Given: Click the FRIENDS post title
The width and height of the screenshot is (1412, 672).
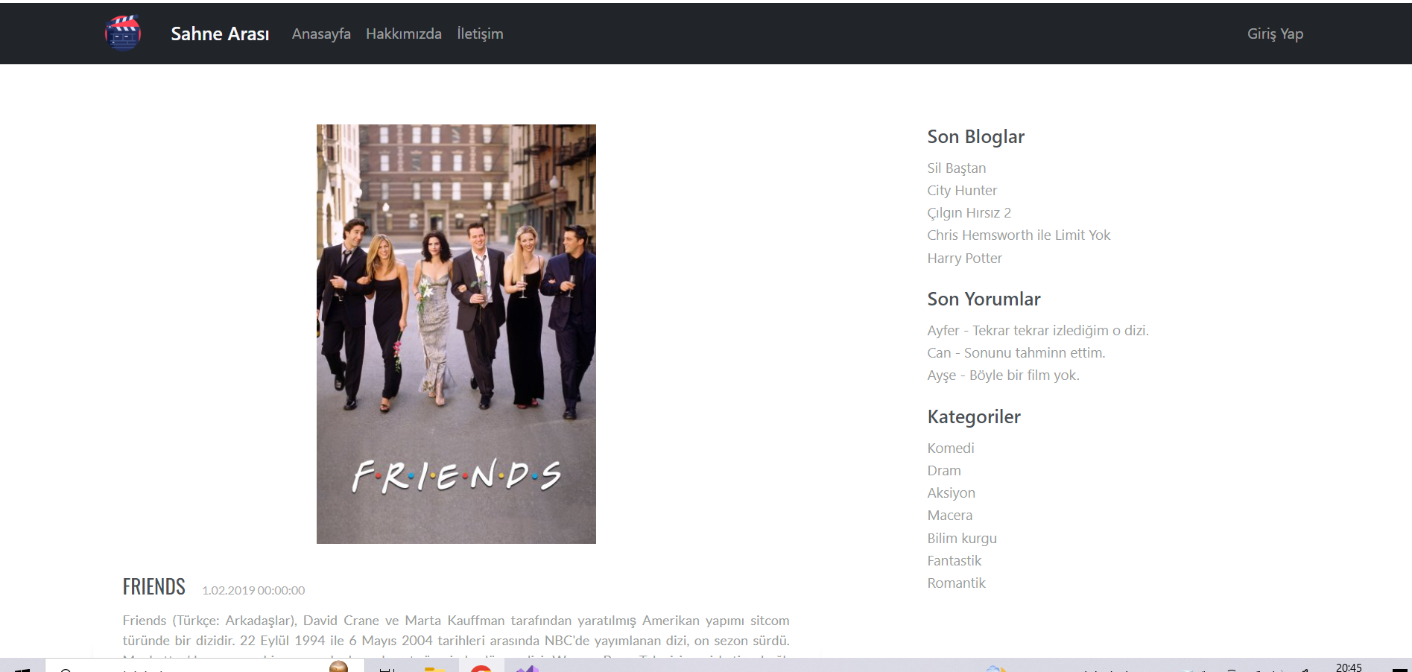Looking at the screenshot, I should coord(154,587).
